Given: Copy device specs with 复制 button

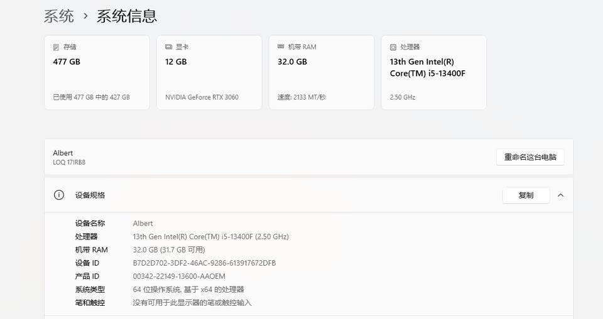Looking at the screenshot, I should (526, 196).
